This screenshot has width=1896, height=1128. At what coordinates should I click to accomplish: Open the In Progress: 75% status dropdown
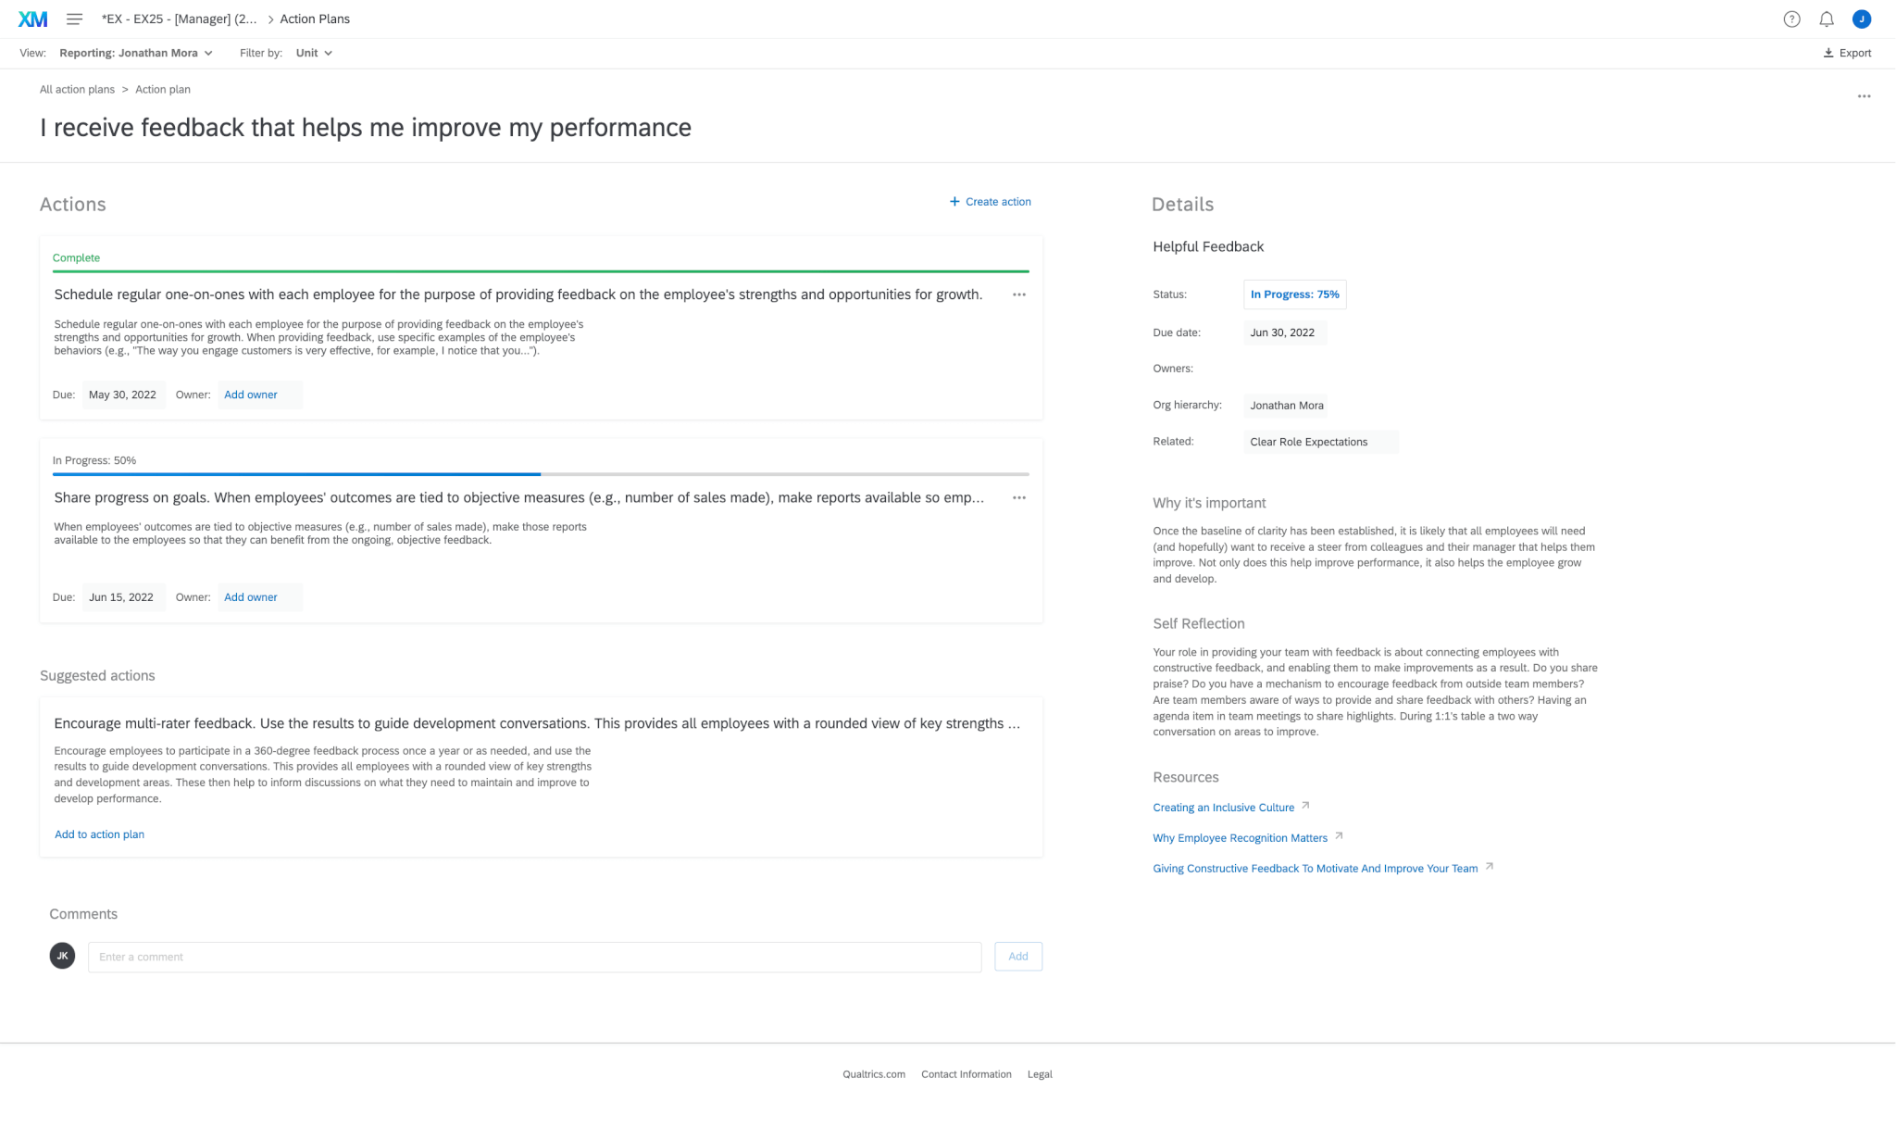tap(1294, 295)
